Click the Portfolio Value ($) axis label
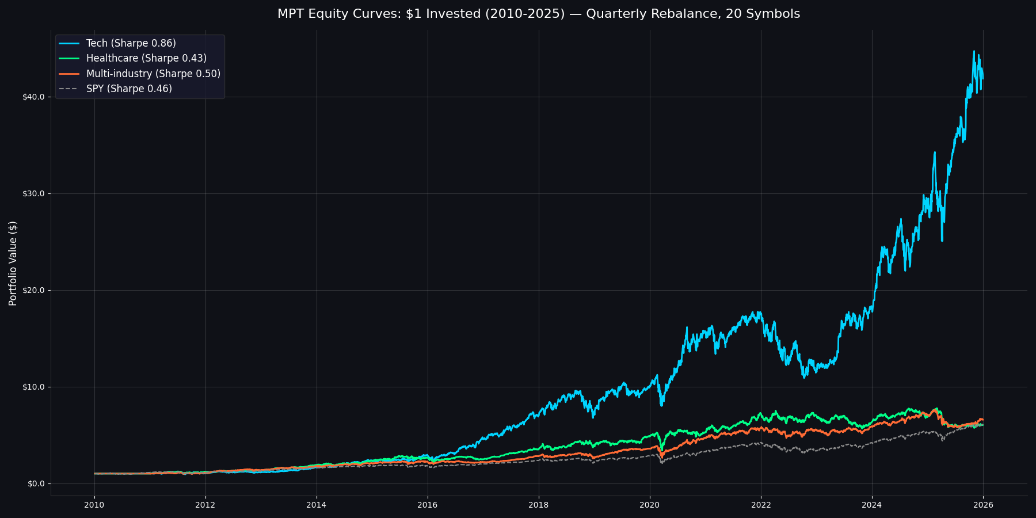Image resolution: width=1036 pixels, height=518 pixels. 13,263
